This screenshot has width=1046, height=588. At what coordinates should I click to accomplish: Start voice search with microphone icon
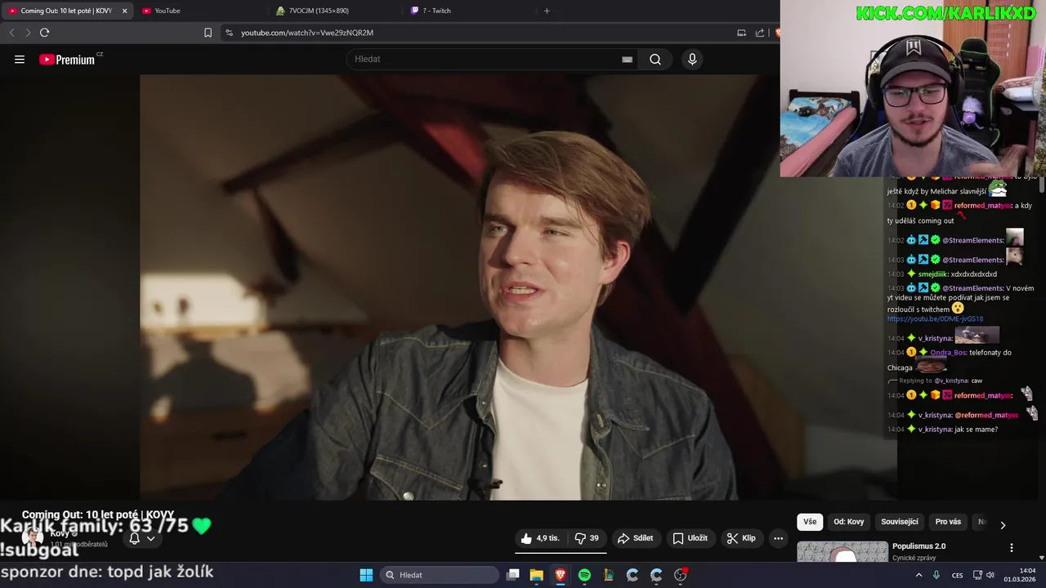(x=692, y=60)
